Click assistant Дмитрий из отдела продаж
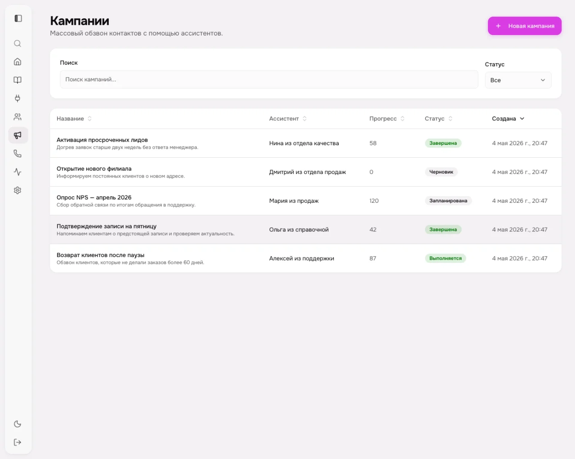 [307, 172]
